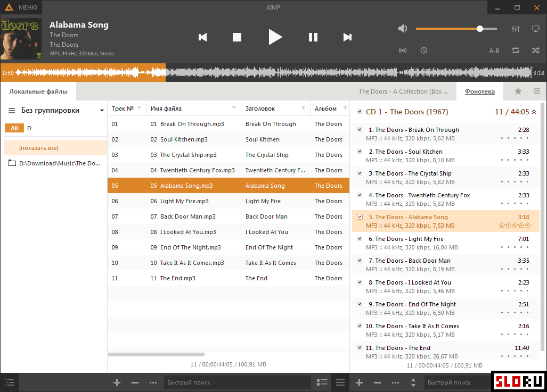Stop playback
Screen dimensions: 547x392
coord(237,37)
